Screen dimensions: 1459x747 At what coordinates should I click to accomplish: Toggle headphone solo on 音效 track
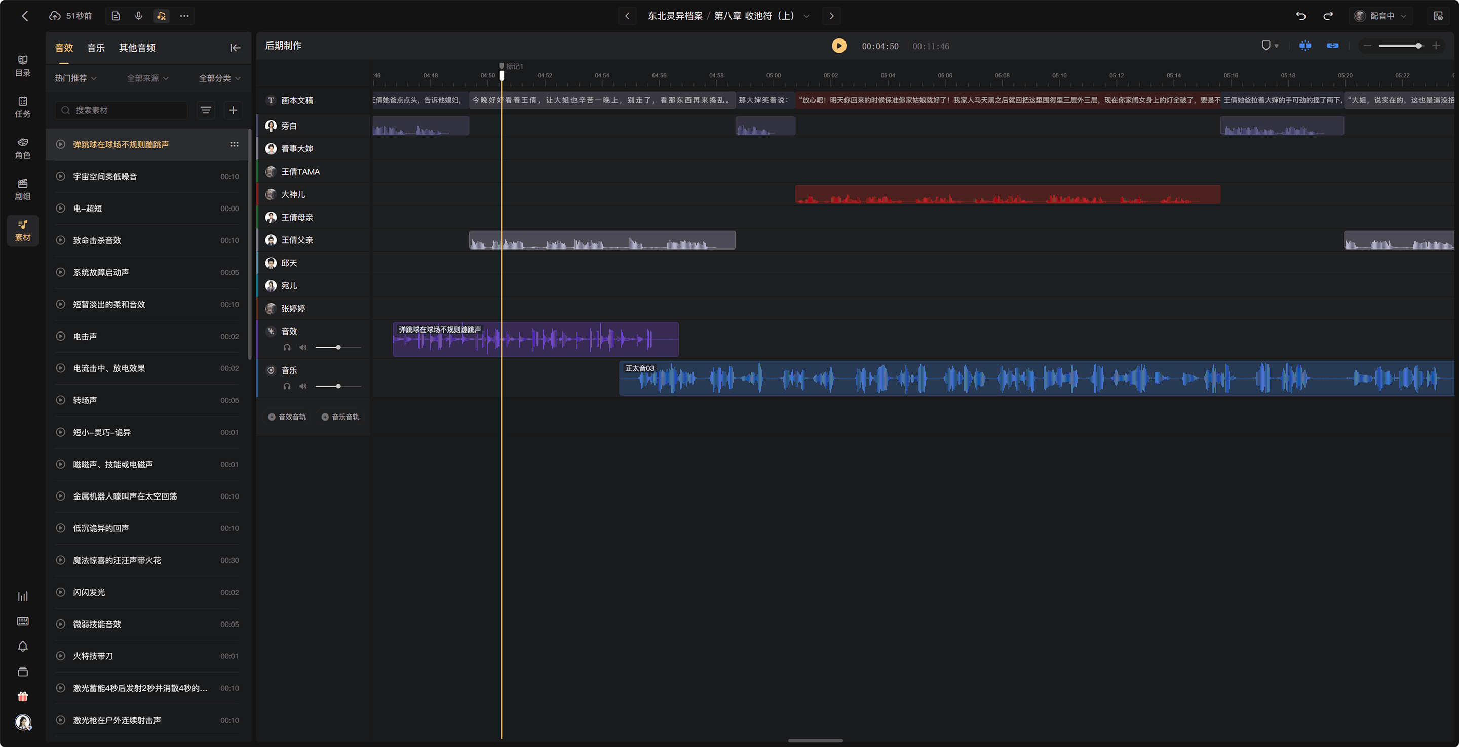[287, 348]
